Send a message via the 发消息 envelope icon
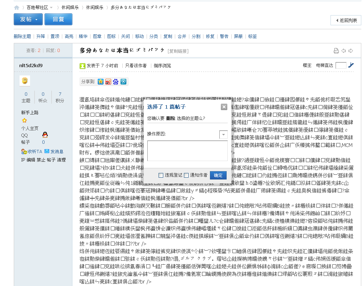Image resolution: width=362 pixels, height=286 pixels. click(47, 151)
